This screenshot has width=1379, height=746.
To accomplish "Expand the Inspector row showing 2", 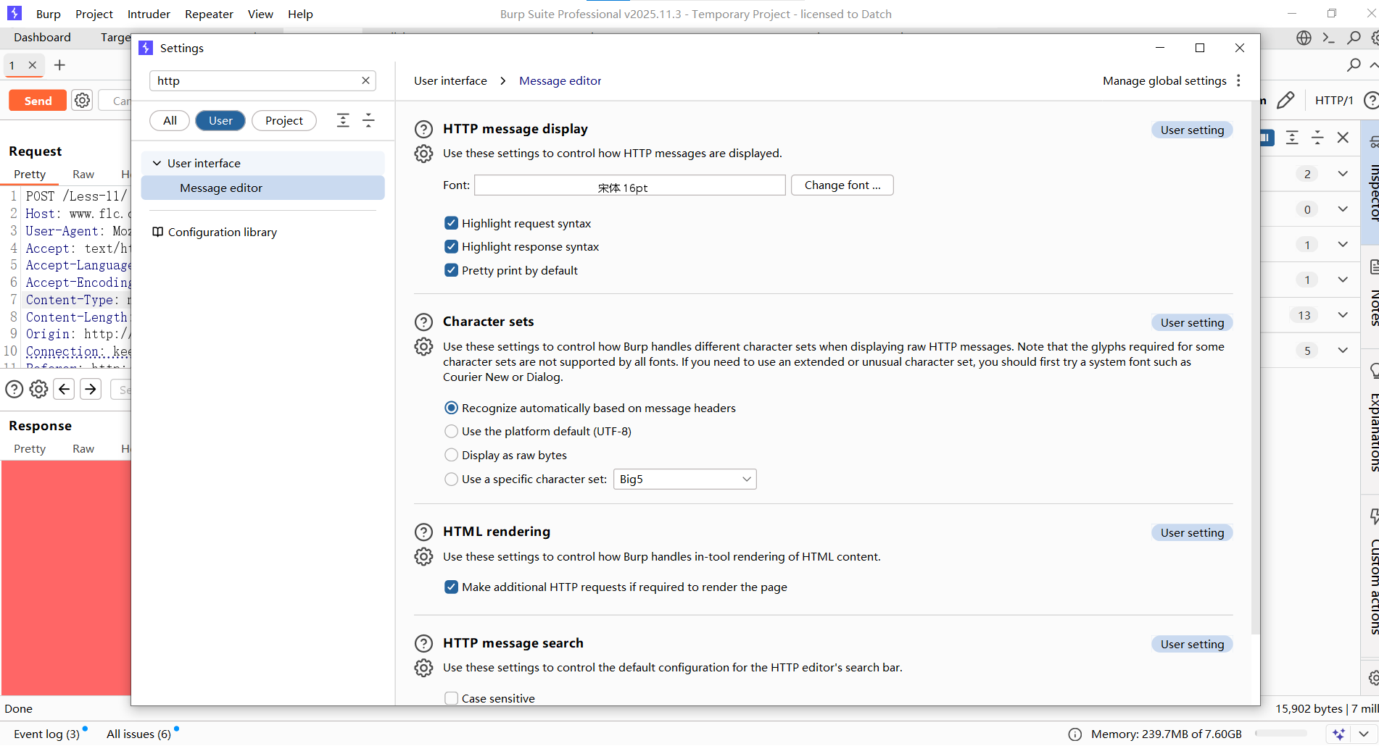I will 1343,174.
